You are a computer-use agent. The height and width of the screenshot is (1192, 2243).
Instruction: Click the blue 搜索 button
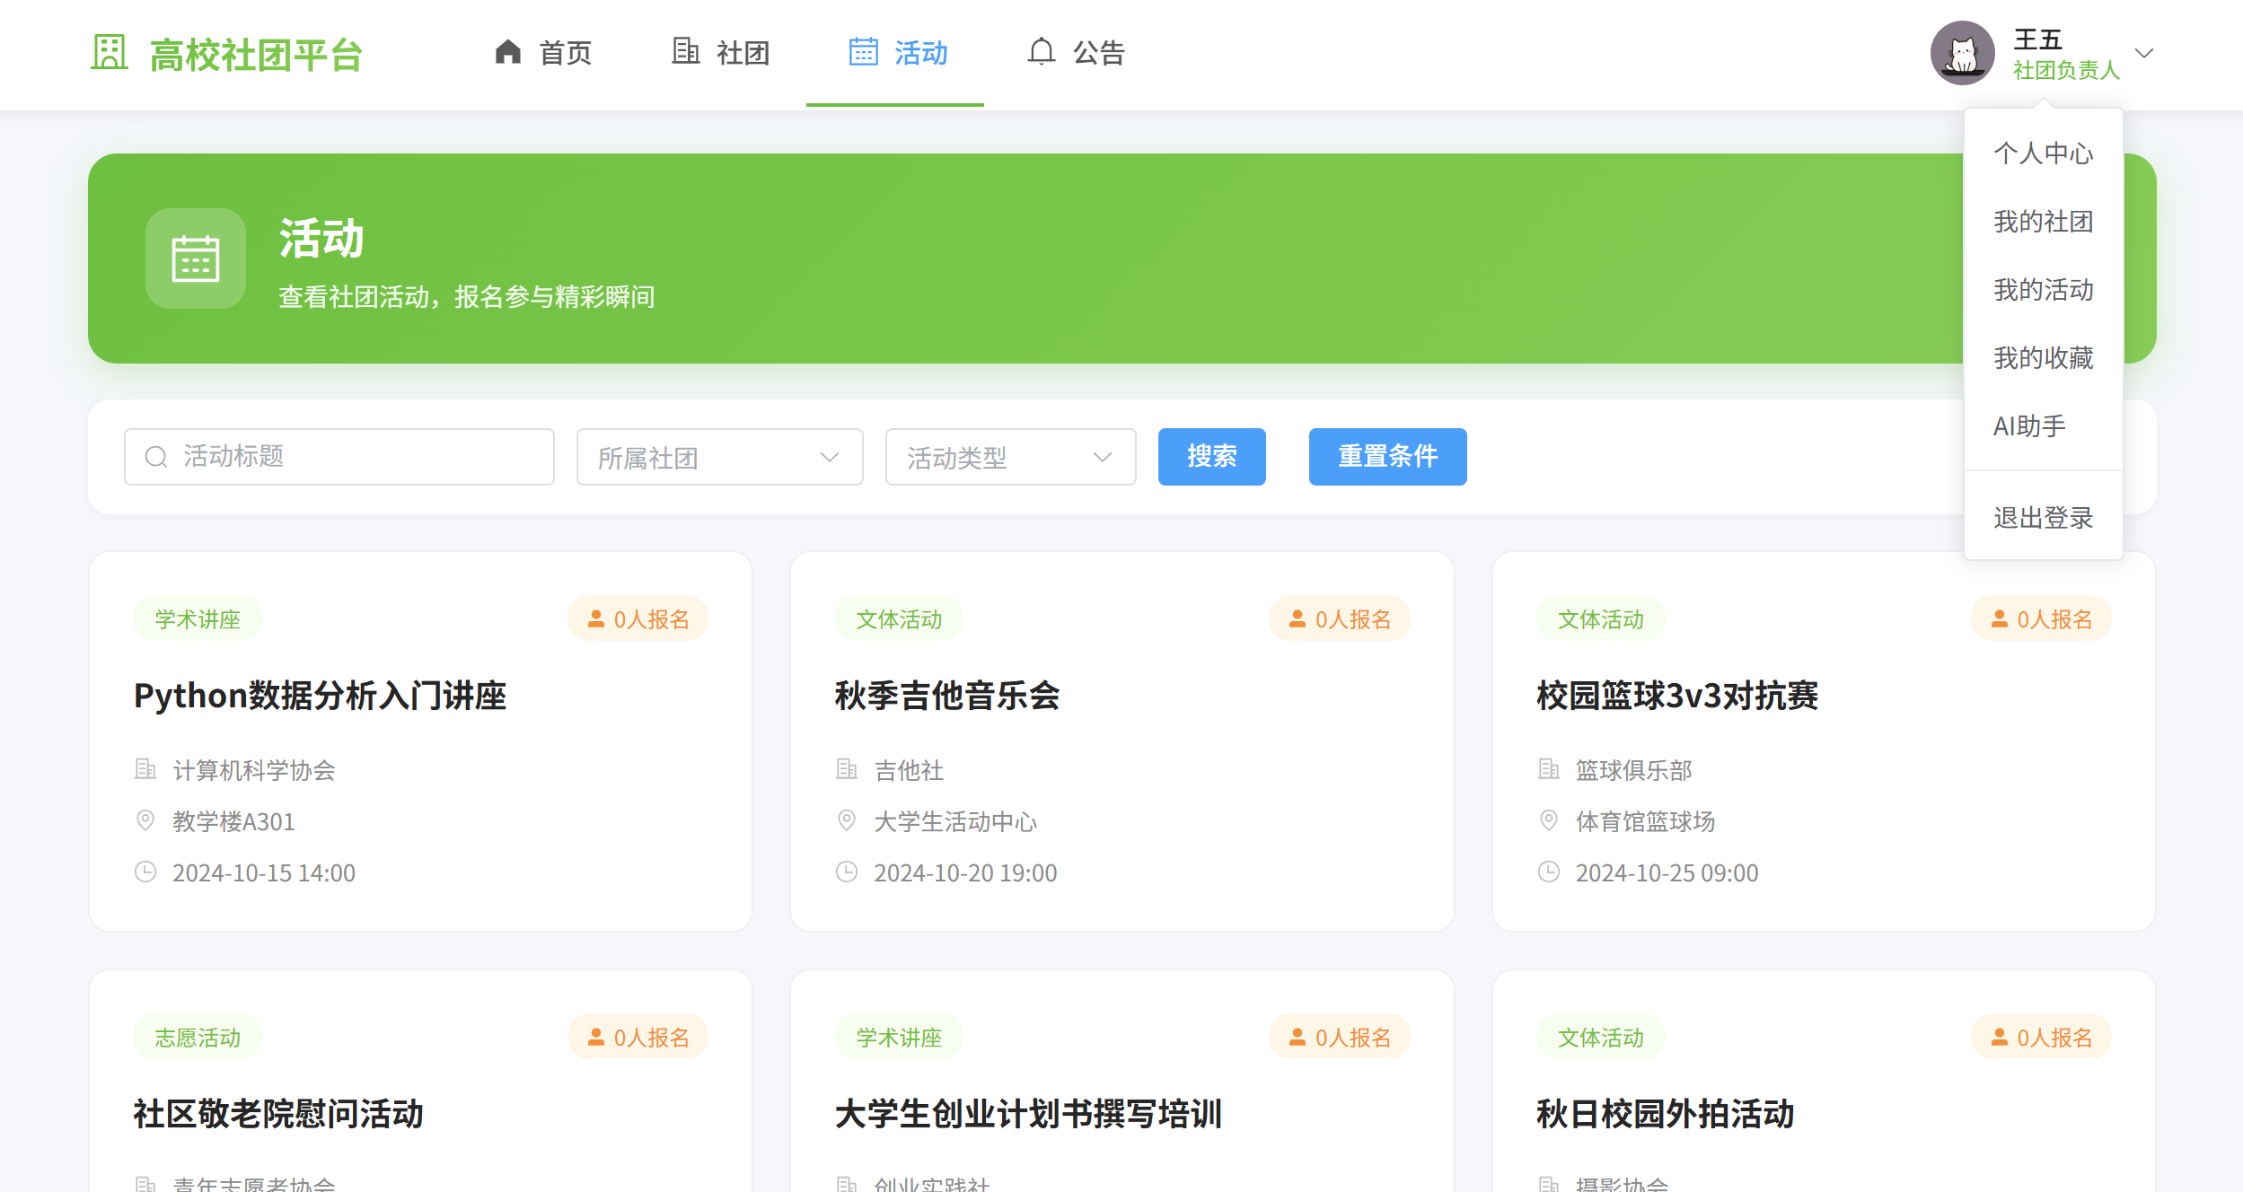pos(1212,457)
